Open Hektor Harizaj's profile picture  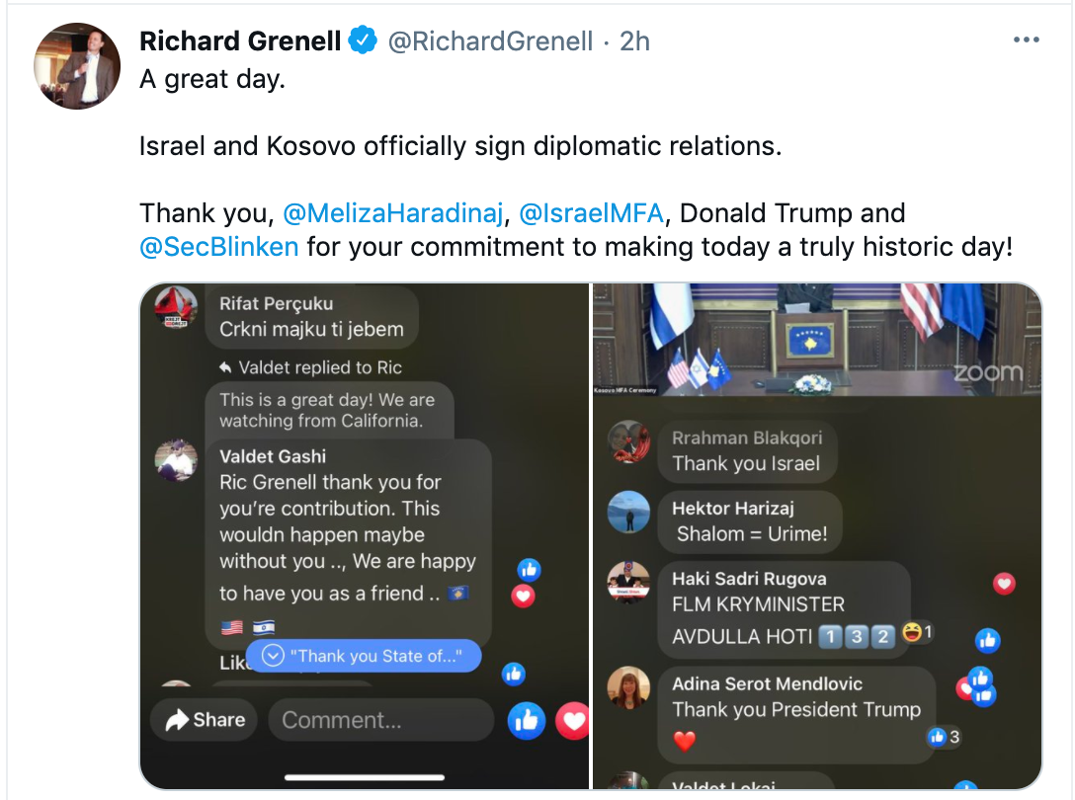click(x=629, y=512)
